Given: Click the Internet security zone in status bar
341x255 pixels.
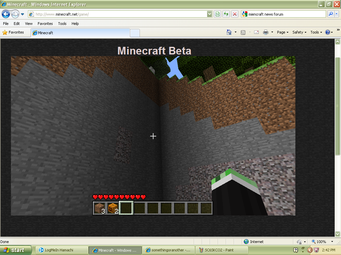Looking at the screenshot, I should point(253,242).
